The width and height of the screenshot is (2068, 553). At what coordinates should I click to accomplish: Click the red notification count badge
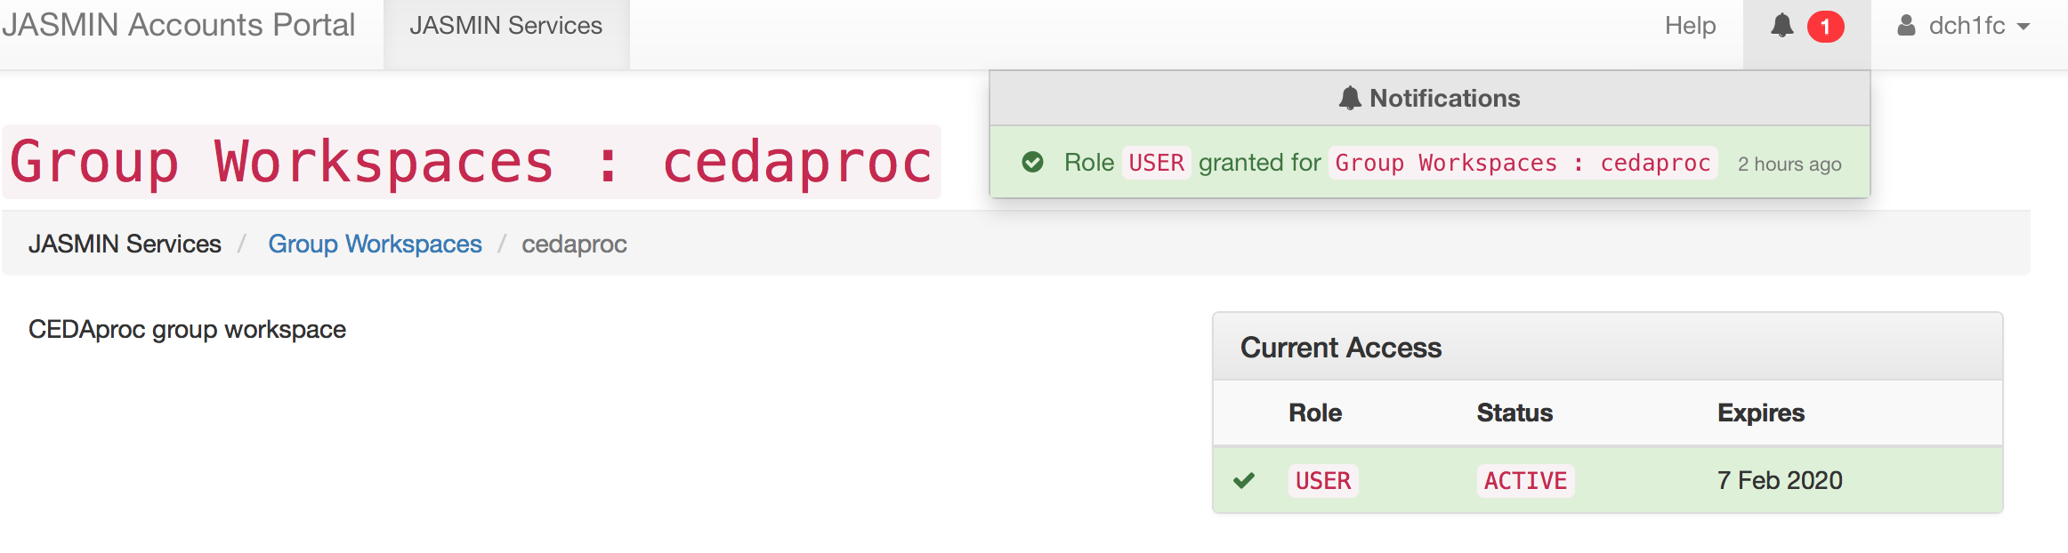1825,27
